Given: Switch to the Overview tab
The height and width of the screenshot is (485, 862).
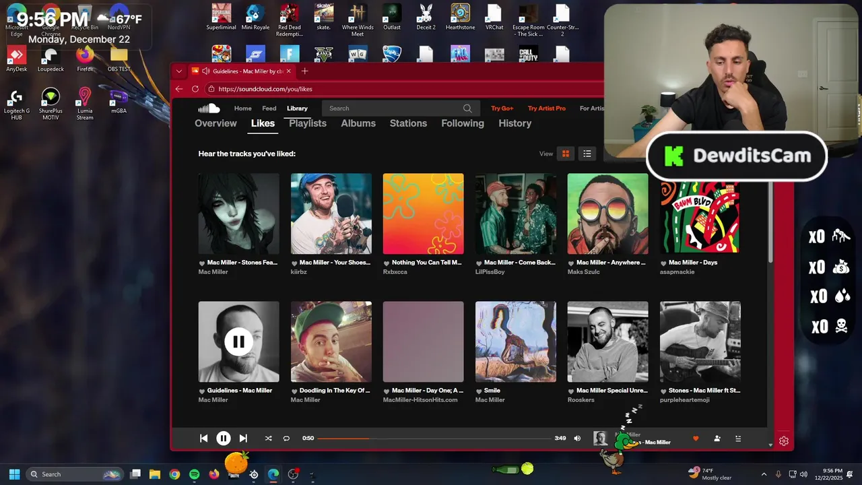Looking at the screenshot, I should click(x=215, y=123).
